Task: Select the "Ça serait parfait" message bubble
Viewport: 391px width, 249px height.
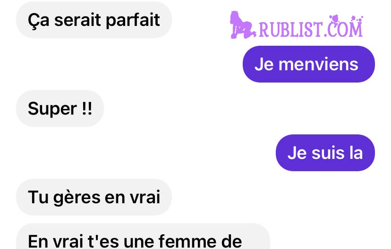Action: 94,20
